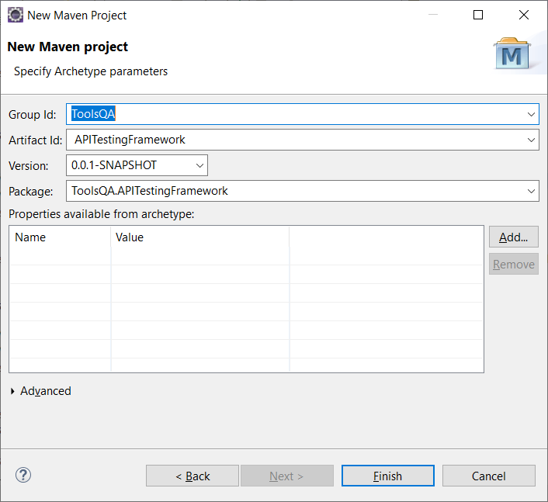Click the Cancel button
Viewport: 548px width, 502px height.
pos(489,476)
